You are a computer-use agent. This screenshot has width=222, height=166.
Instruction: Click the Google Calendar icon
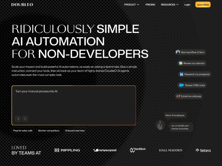[x=181, y=63]
